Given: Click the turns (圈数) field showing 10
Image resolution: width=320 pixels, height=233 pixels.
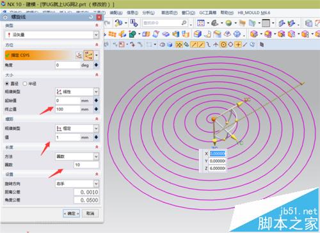Looking at the screenshot, I should pyautogui.click(x=86, y=165).
